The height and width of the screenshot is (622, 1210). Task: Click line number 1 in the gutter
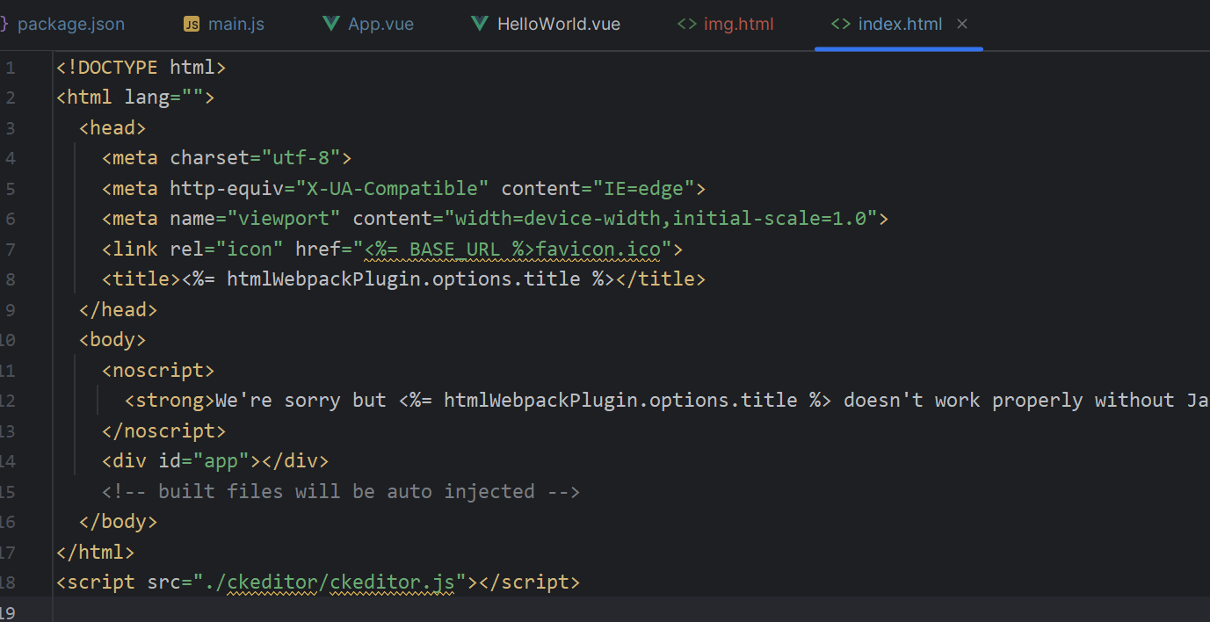(x=11, y=68)
